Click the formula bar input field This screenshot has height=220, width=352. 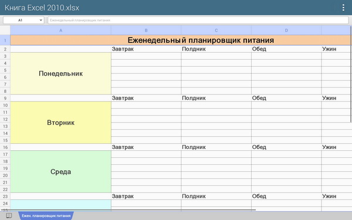coord(198,20)
